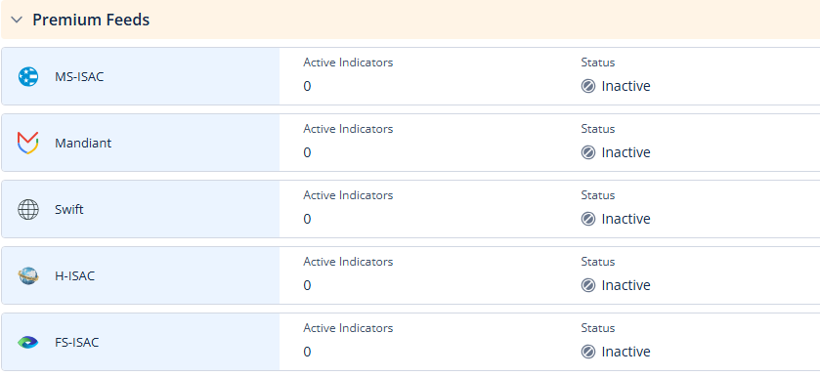Click the Inactive status text for Swift
The width and height of the screenshot is (820, 376).
pyautogui.click(x=626, y=219)
